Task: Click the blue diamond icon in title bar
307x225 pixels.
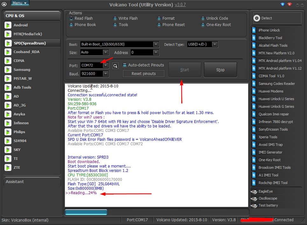Action: tap(283, 4)
